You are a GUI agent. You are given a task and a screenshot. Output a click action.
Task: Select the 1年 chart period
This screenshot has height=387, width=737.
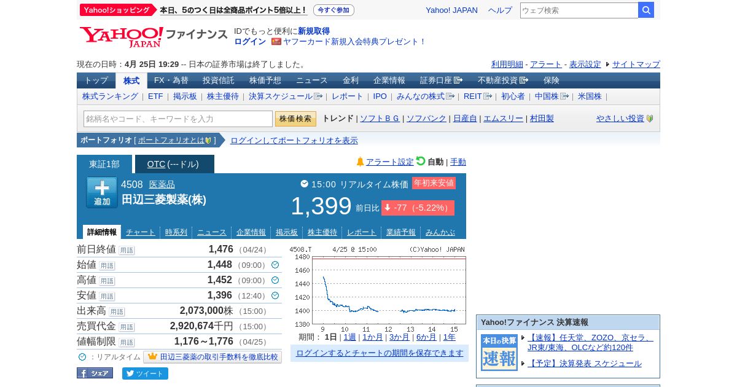[x=450, y=337]
